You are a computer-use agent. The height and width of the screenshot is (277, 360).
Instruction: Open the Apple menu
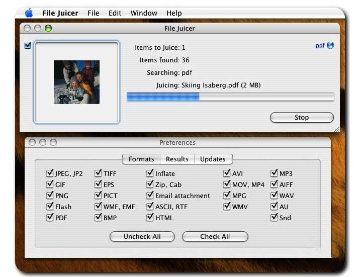29,13
